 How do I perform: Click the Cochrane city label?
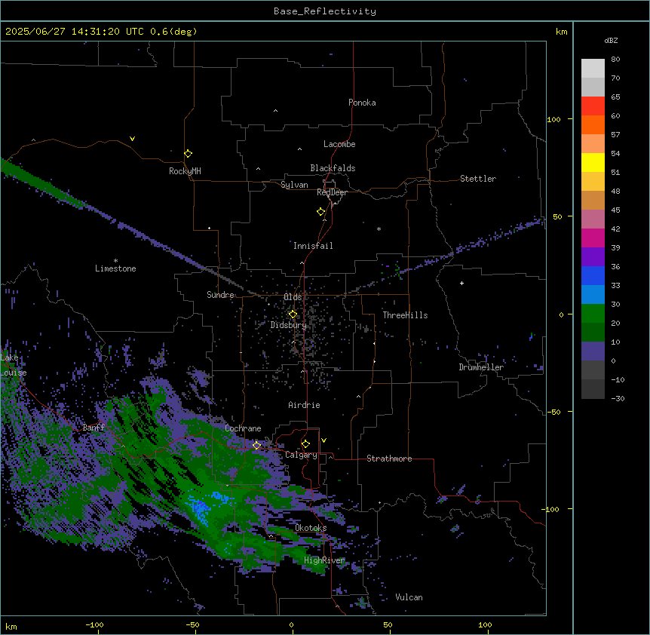point(243,428)
